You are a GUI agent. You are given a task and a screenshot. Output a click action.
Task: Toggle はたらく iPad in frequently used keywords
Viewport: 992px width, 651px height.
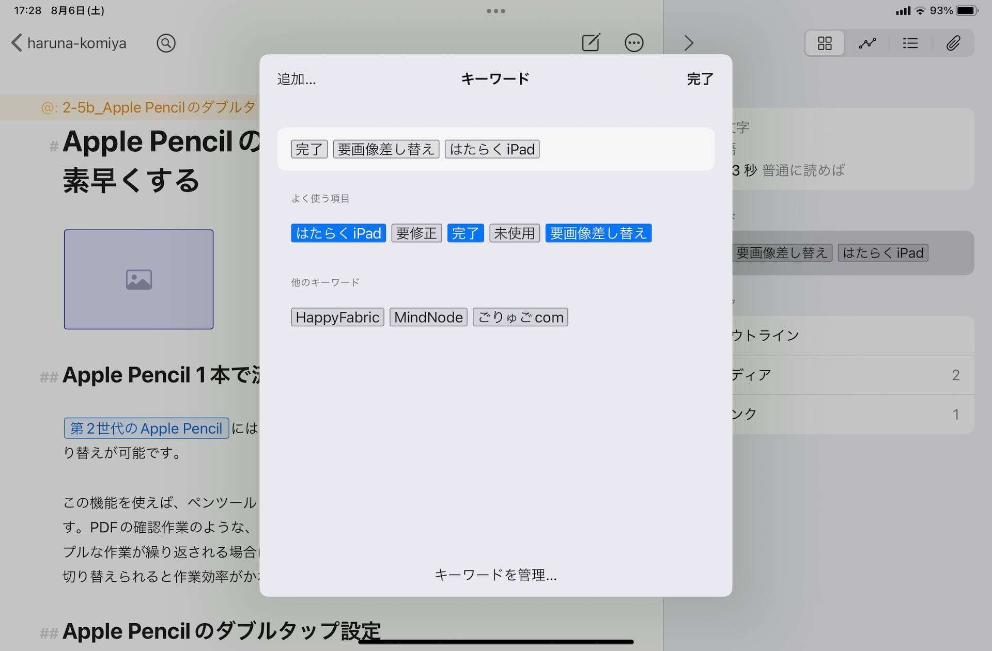[338, 233]
